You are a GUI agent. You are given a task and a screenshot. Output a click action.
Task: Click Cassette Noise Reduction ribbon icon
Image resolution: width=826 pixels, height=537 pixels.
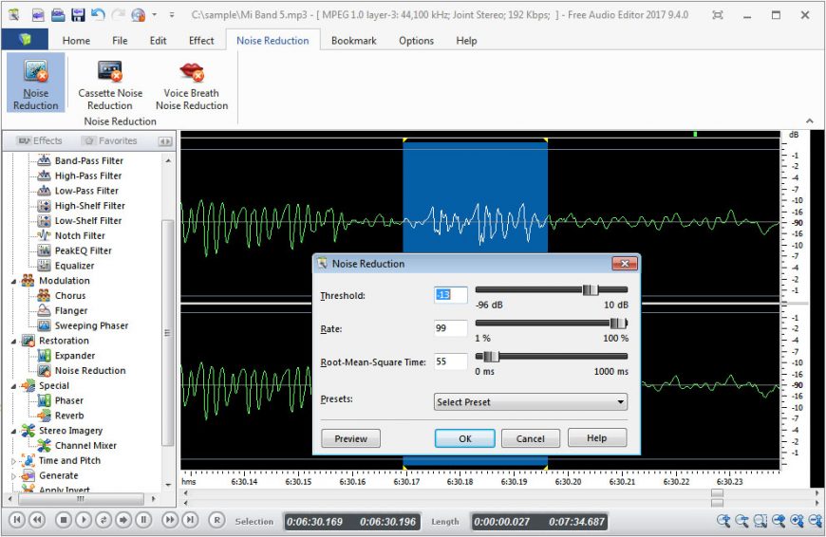pyautogui.click(x=110, y=72)
